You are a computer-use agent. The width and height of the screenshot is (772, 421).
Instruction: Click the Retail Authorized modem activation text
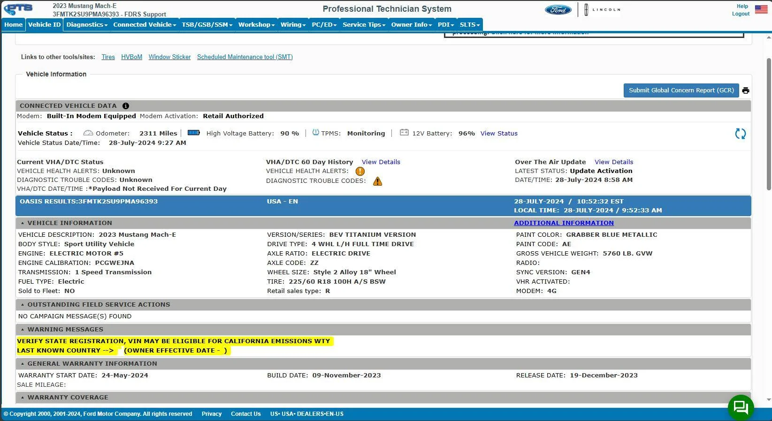click(x=233, y=116)
